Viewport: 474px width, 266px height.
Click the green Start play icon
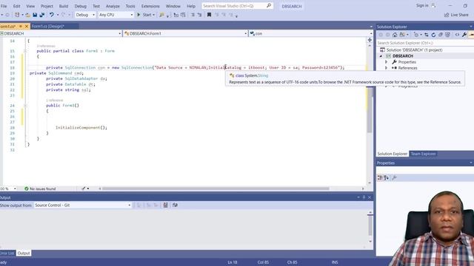(x=138, y=15)
